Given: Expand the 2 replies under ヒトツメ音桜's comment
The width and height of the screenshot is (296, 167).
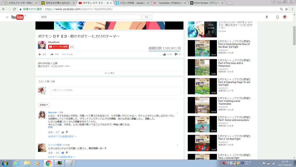Looking at the screenshot, I should 62,157.
